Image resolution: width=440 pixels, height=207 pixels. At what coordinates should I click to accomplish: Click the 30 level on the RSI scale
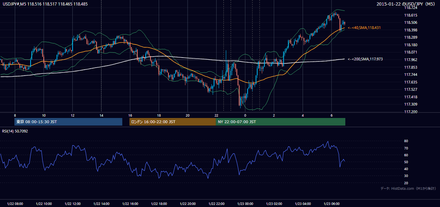(x=406, y=176)
